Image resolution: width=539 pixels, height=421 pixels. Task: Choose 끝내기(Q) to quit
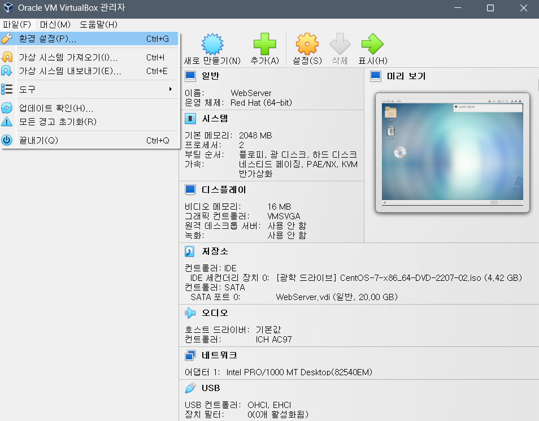89,140
